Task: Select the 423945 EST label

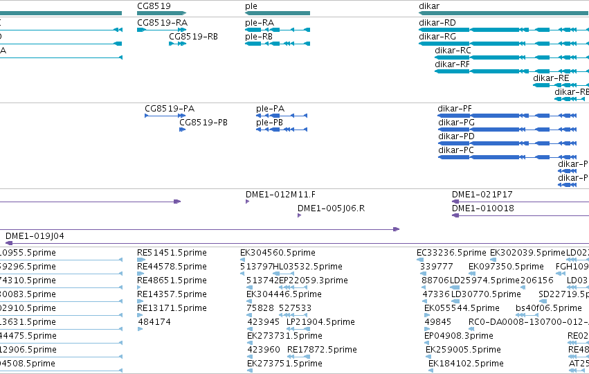Action: click(263, 323)
